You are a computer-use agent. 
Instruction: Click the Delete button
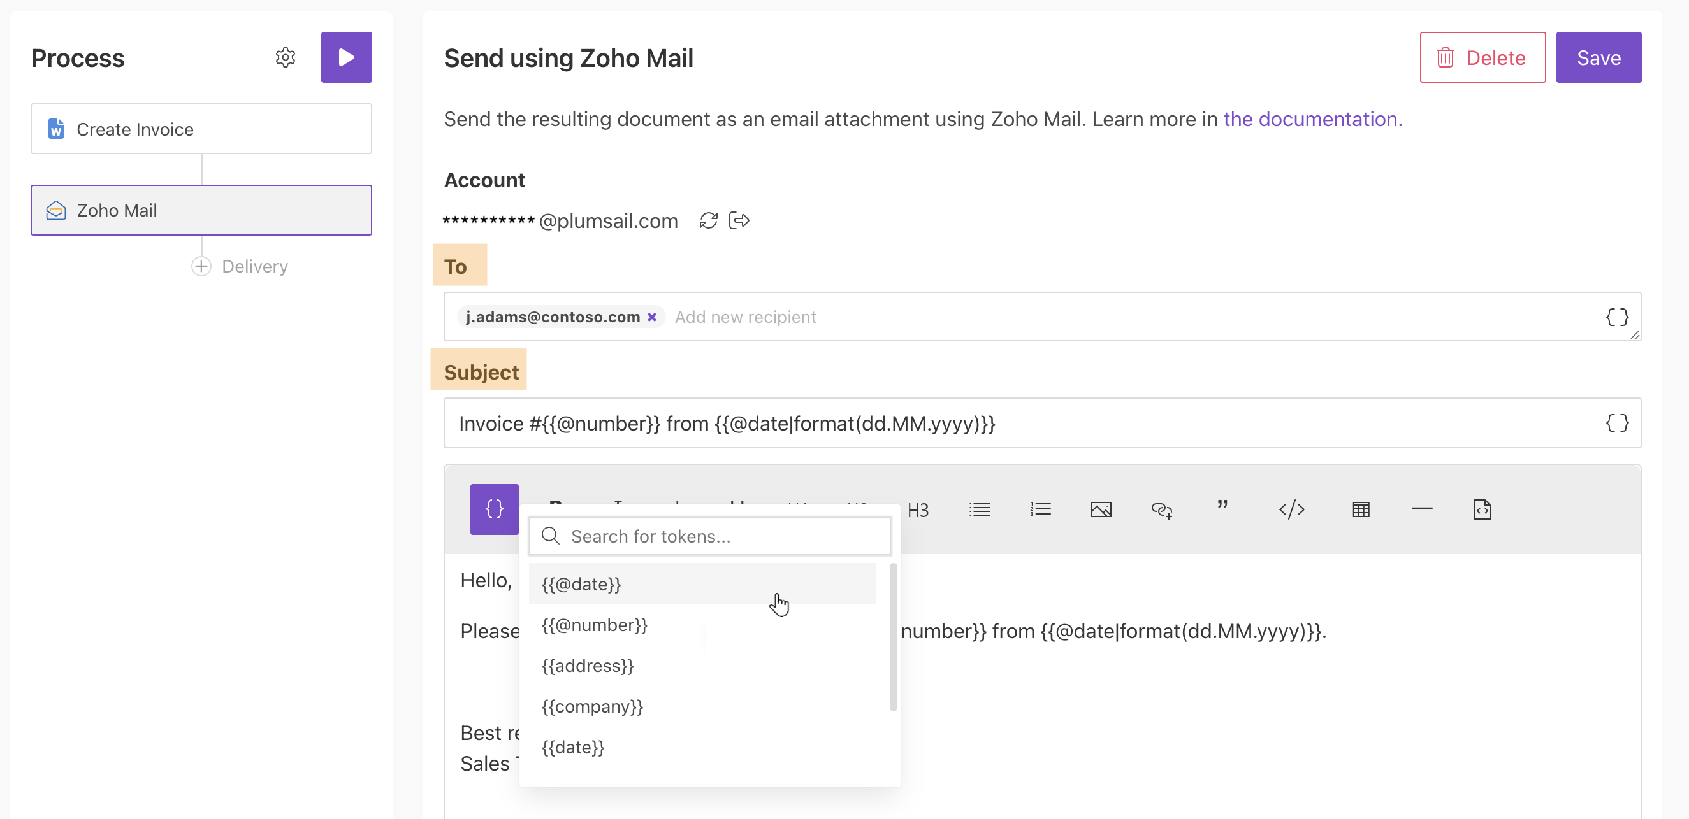[1482, 58]
